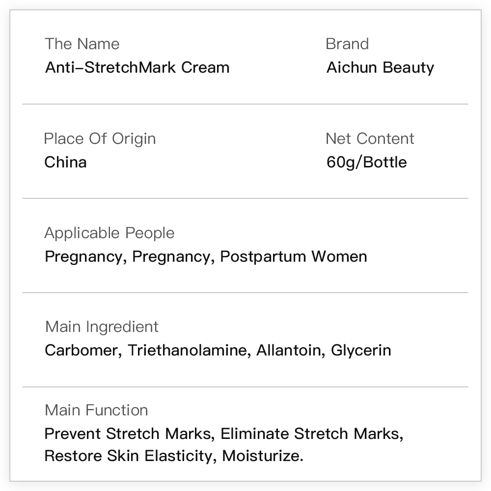The image size is (491, 491).
Task: Select the "Aichun Beauty" brand value
Action: pyautogui.click(x=380, y=67)
